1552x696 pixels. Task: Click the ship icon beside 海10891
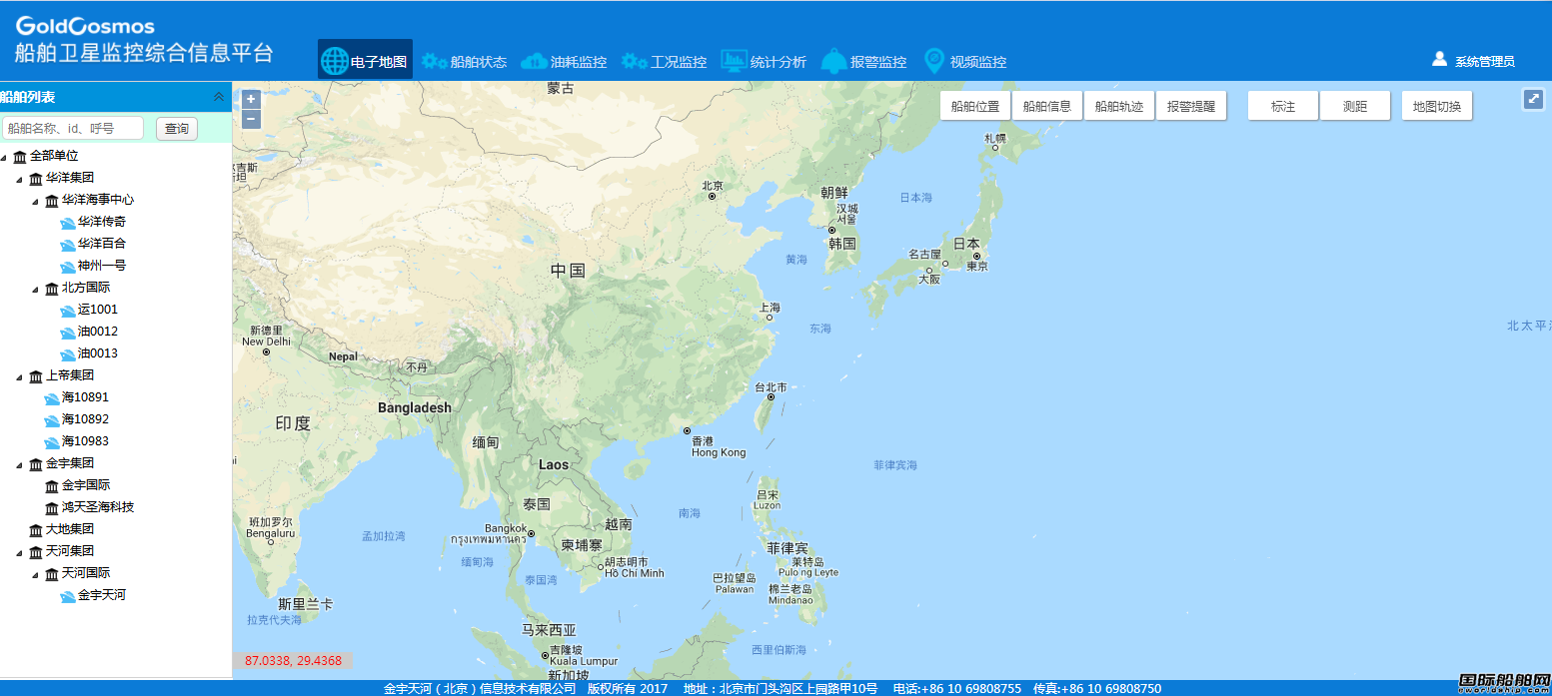click(52, 398)
